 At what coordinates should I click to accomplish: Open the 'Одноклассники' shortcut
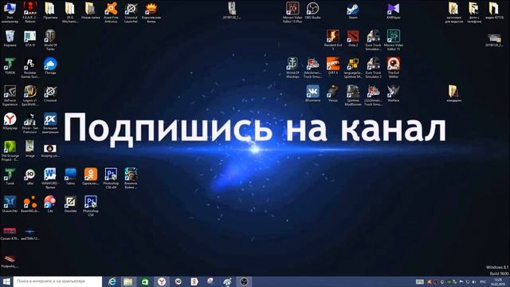click(90, 177)
